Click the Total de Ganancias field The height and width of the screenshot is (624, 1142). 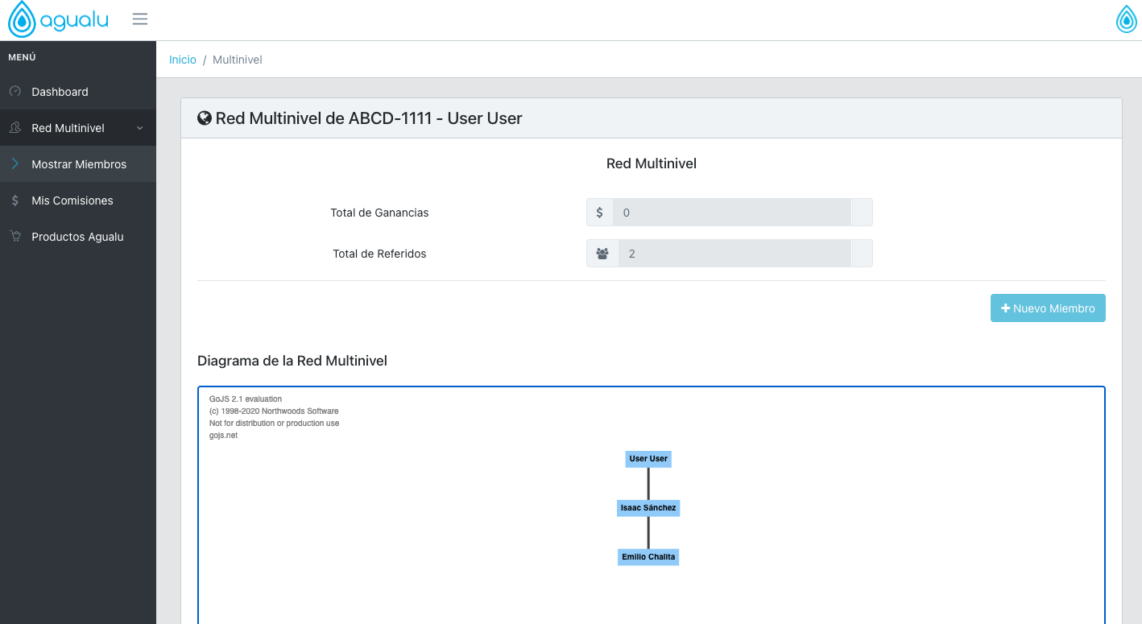[731, 213]
